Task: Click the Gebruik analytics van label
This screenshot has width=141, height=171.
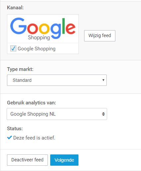Action: [x=32, y=103]
